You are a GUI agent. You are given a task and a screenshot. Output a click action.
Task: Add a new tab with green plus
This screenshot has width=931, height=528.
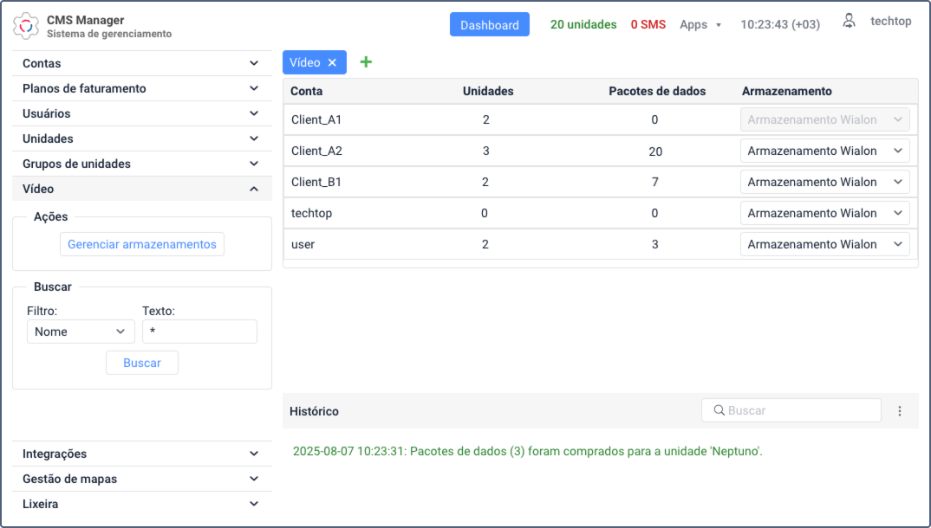[x=366, y=61]
